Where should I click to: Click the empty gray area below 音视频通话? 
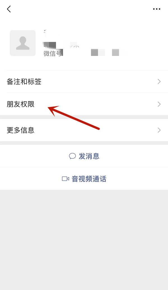(84, 240)
